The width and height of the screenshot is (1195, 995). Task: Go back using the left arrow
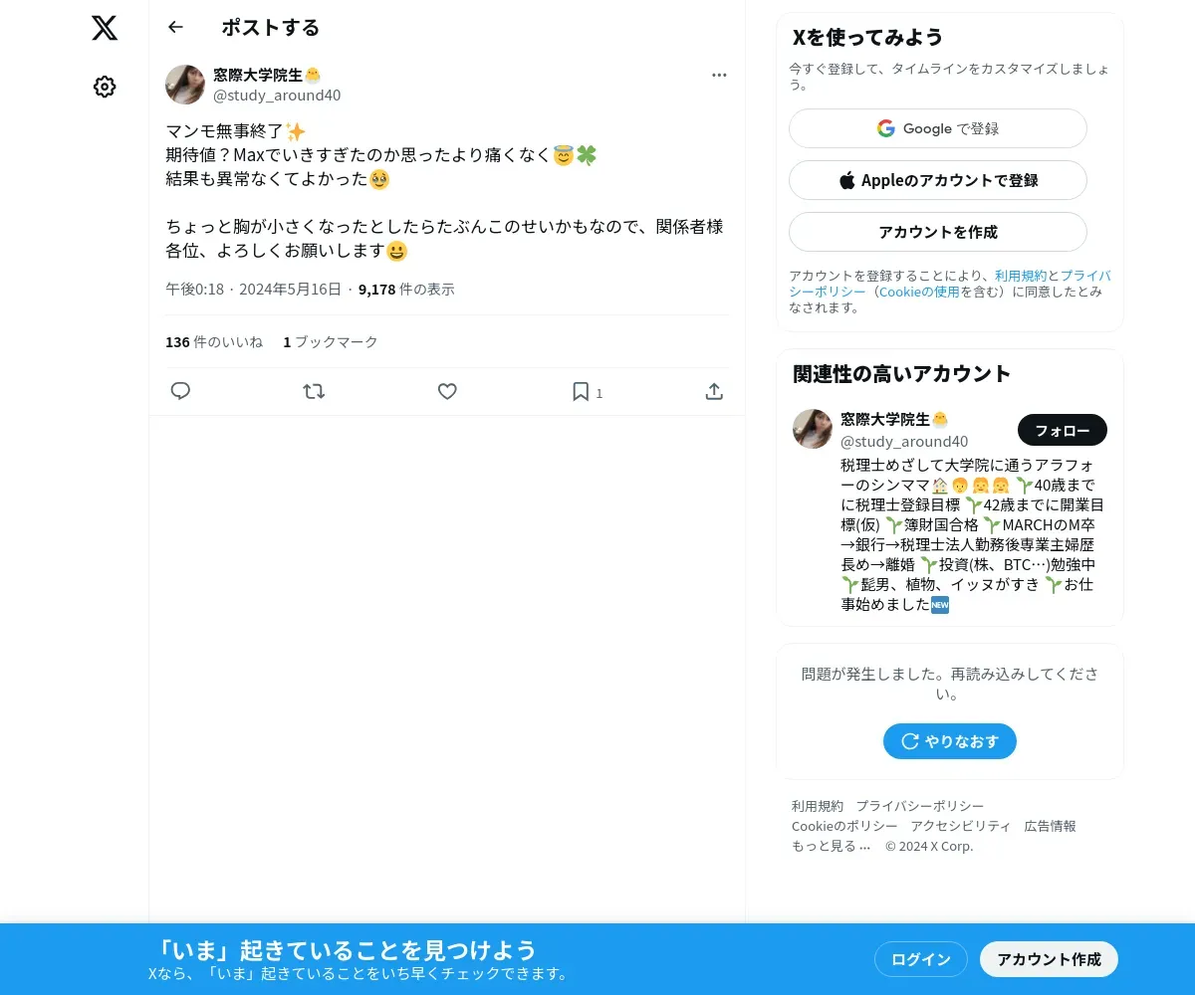pyautogui.click(x=176, y=27)
